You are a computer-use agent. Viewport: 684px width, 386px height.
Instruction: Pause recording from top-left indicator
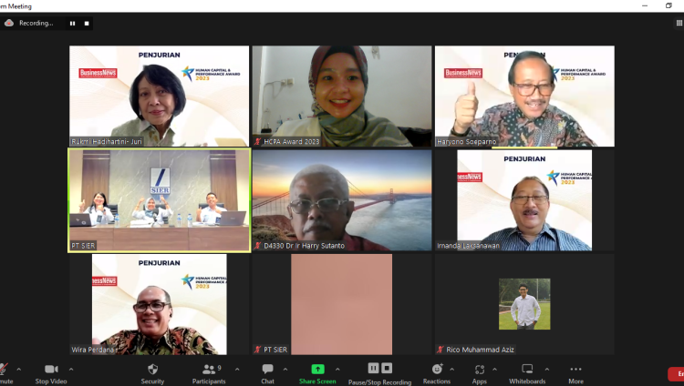pyautogui.click(x=72, y=23)
